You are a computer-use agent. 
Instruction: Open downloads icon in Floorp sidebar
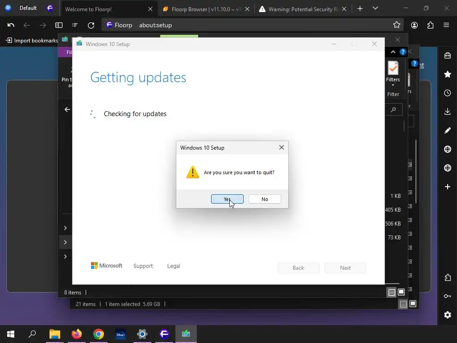(447, 112)
